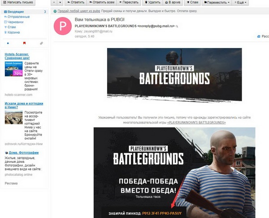The image size is (269, 218).
Task: Open the Переместить dropdown
Action: click(217, 2)
